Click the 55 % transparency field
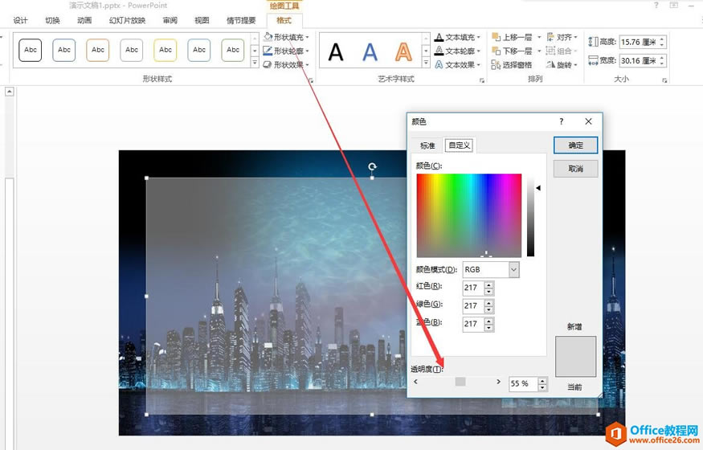The width and height of the screenshot is (703, 450). [523, 383]
